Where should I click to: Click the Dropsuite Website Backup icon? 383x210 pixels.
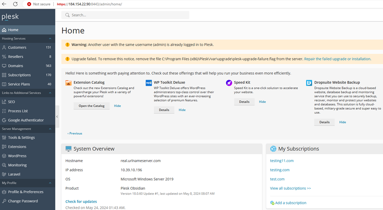309,83
